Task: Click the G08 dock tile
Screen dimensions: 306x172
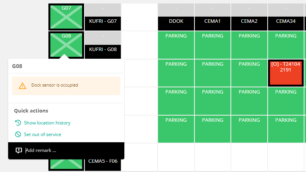Action: click(66, 45)
